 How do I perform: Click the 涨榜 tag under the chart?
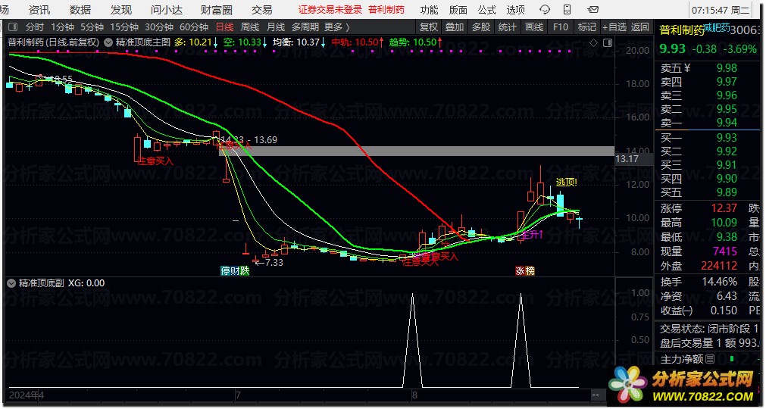coord(525,271)
